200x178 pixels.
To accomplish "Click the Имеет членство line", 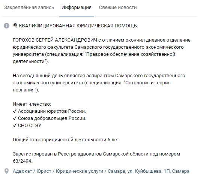I will coord(32,104).
